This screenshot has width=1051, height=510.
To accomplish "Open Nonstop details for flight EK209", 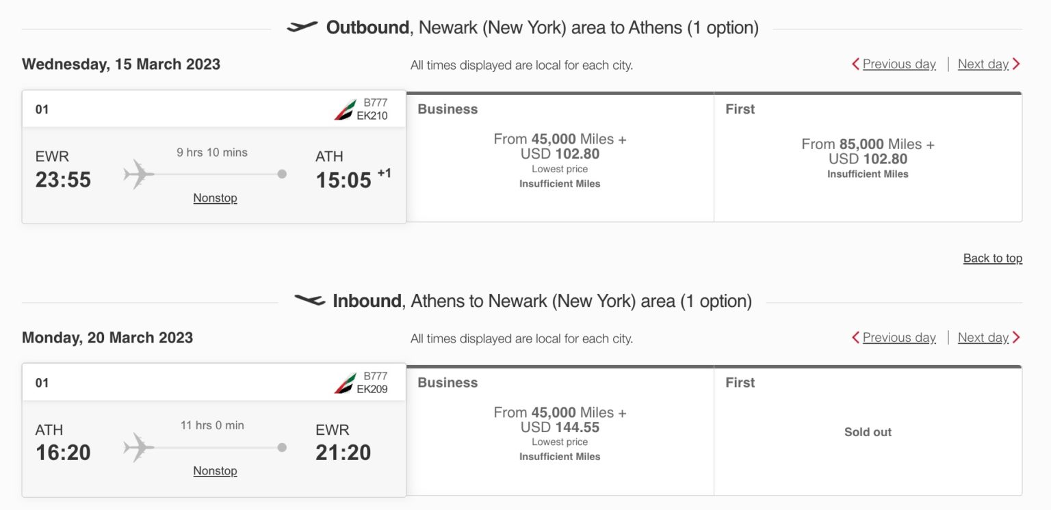I will pos(215,471).
